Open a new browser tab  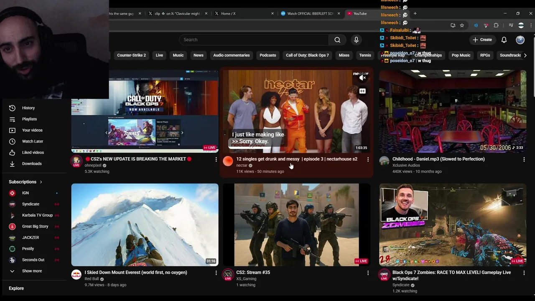(x=415, y=13)
